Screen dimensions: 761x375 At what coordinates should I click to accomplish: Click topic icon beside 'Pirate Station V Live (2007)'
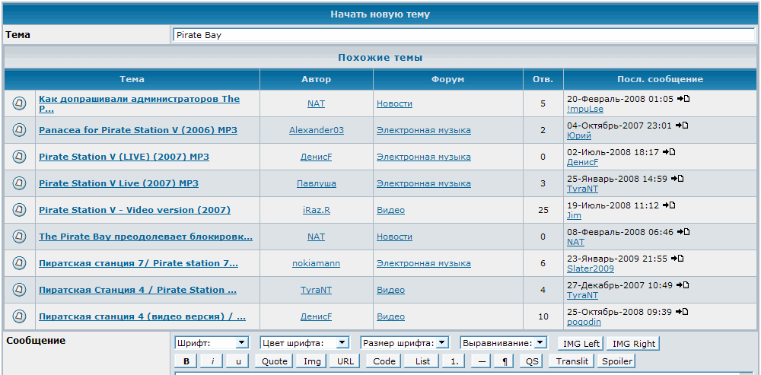(19, 183)
